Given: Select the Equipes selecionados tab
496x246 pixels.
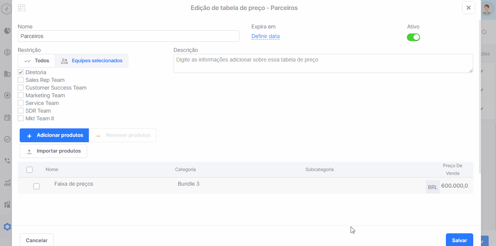Looking at the screenshot, I should pos(92,61).
